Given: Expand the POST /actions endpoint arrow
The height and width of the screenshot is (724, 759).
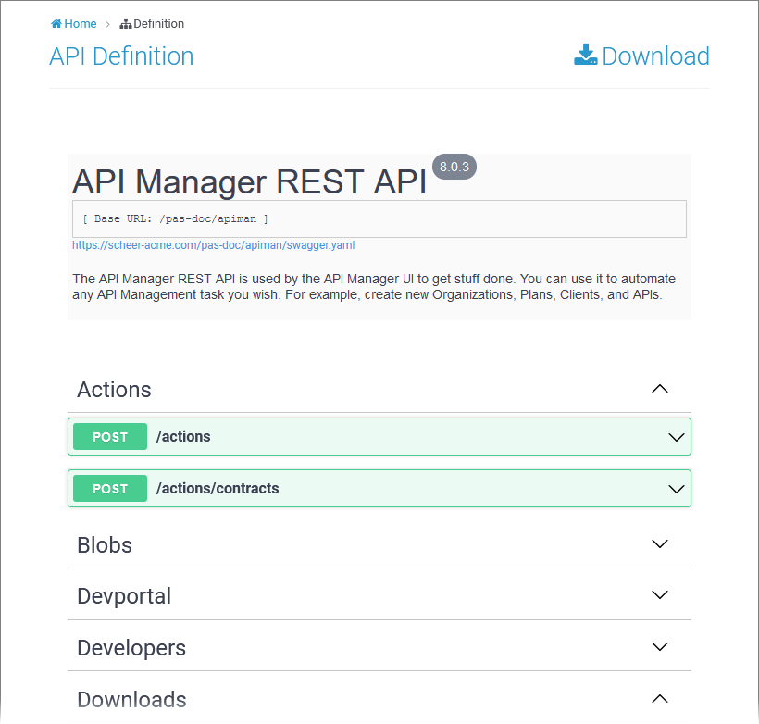Looking at the screenshot, I should click(677, 437).
